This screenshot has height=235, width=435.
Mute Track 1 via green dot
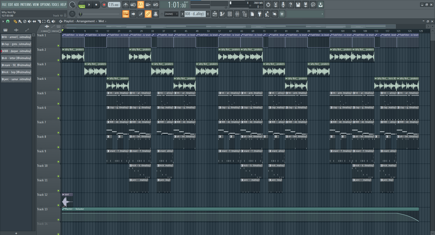pos(58,46)
